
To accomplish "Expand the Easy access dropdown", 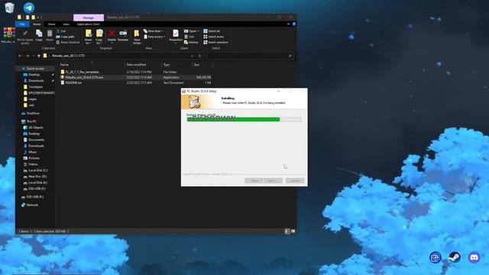I will 154,37.
